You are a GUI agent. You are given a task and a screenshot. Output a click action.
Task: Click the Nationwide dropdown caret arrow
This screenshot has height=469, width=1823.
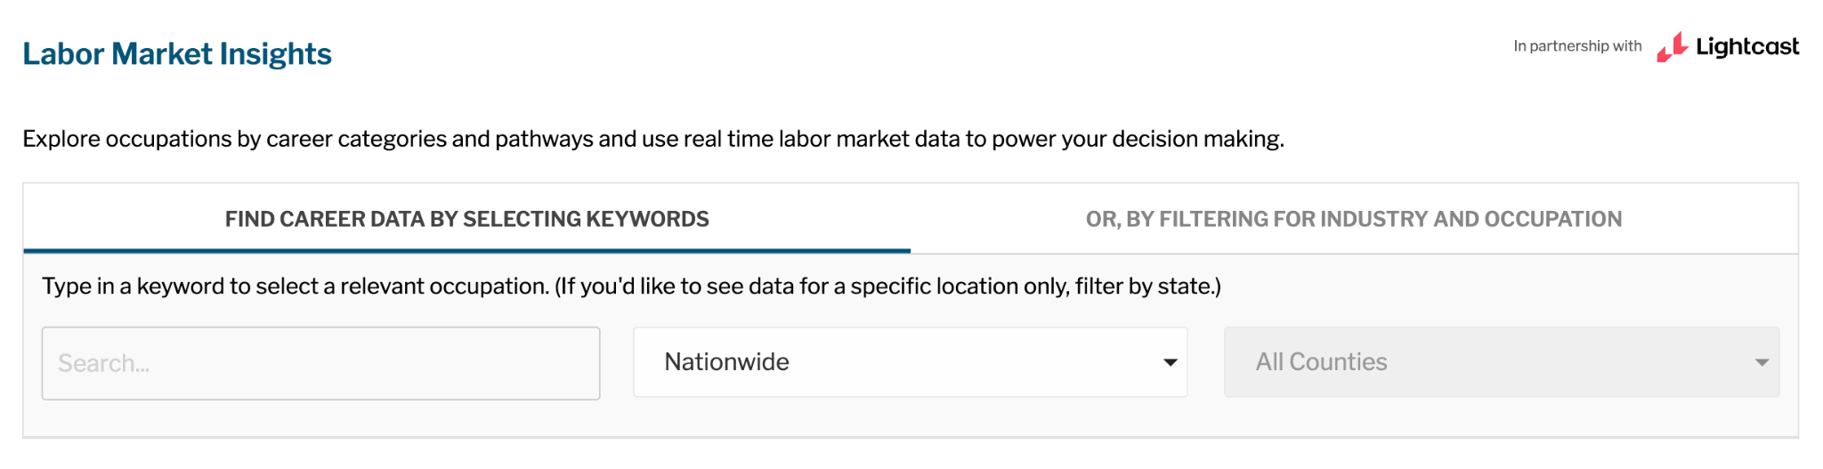(x=1170, y=362)
